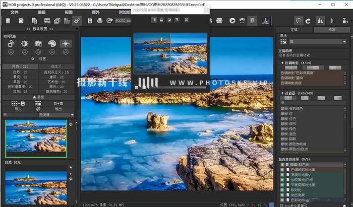353x207 pixels.
Task: Select 色调映射"重构" list entry
Action: [x=292, y=78]
